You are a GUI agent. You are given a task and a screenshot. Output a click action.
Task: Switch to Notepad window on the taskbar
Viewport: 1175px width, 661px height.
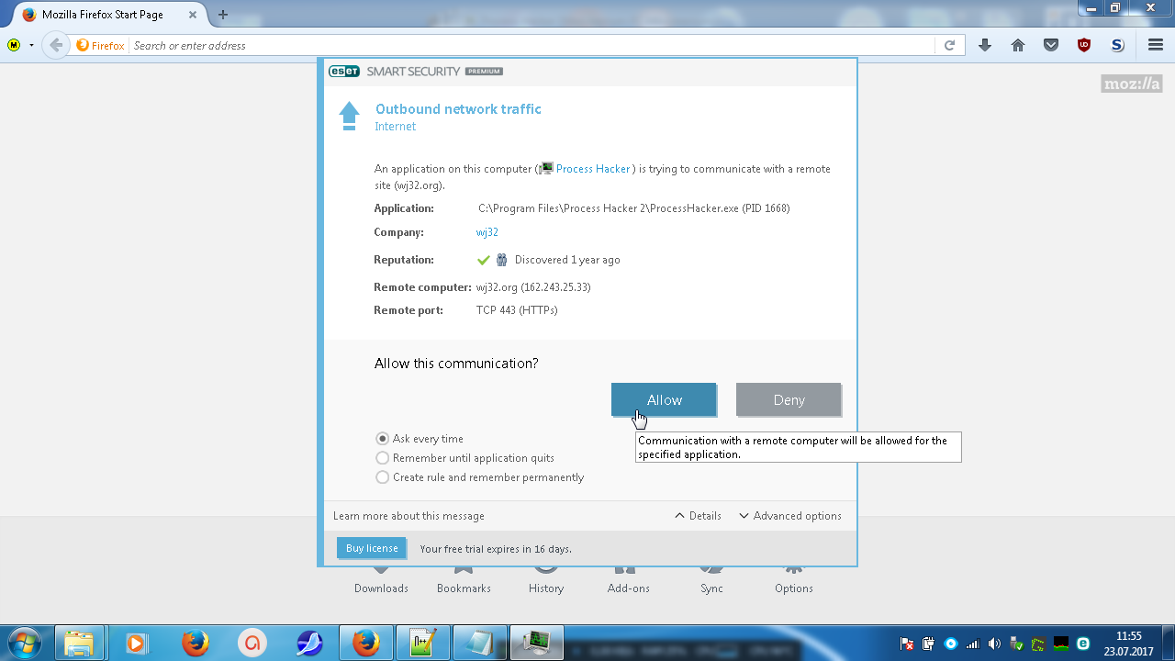click(x=479, y=643)
